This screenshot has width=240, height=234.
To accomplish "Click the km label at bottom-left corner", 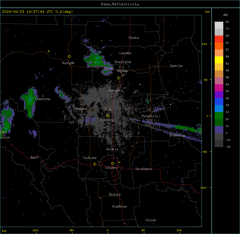I will [4, 231].
